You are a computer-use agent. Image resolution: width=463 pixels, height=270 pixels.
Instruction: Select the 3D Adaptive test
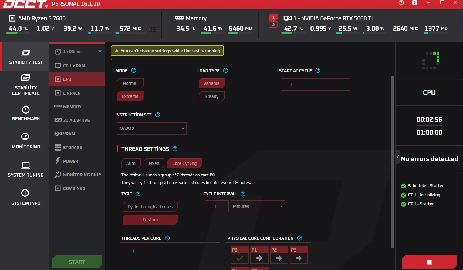pos(77,120)
